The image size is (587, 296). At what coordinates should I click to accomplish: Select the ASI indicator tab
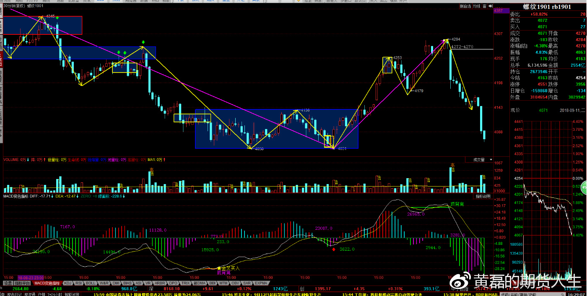(x=138, y=283)
